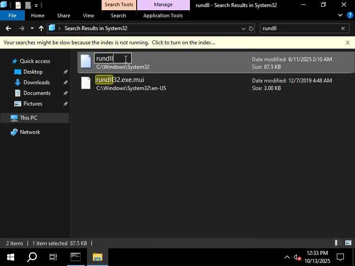Screen dimensions: 355x266
Task: Expand the ribbon with the chevron
Action: 340,16
